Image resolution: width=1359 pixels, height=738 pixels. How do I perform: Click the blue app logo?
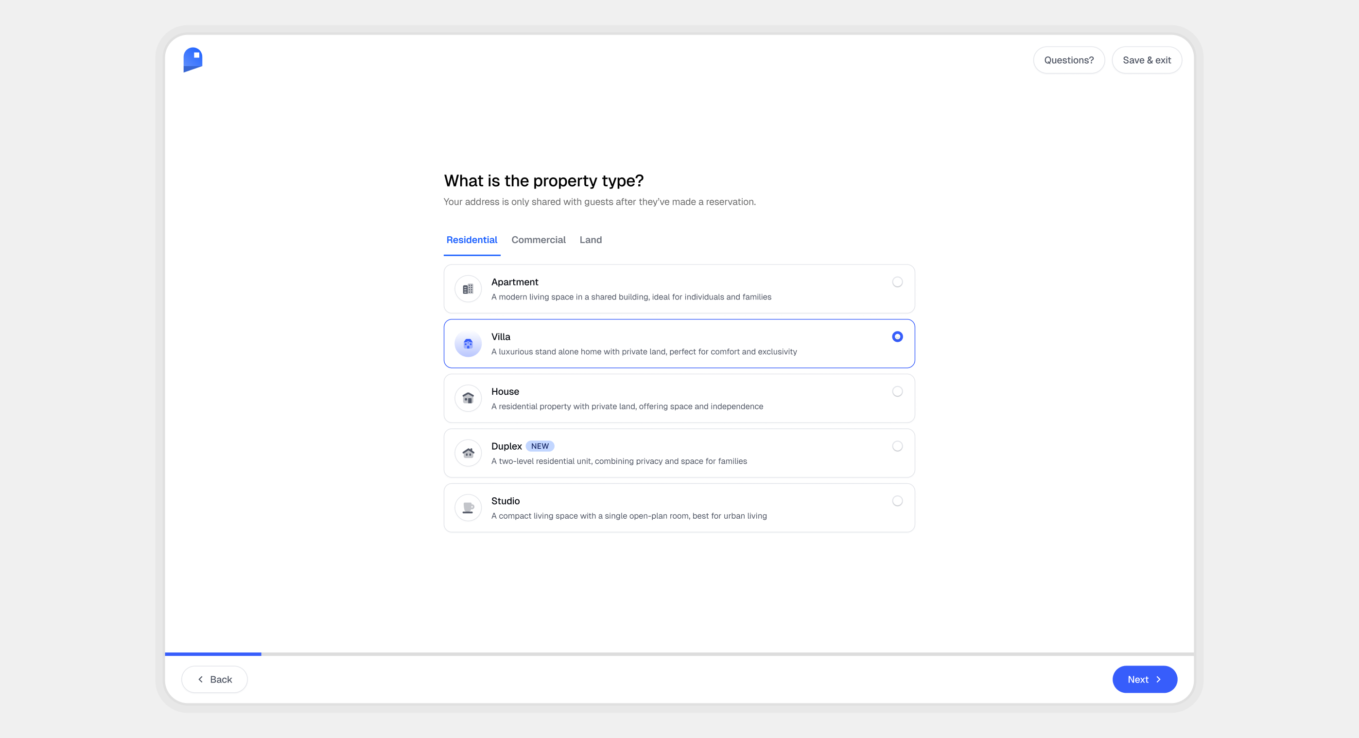[192, 60]
